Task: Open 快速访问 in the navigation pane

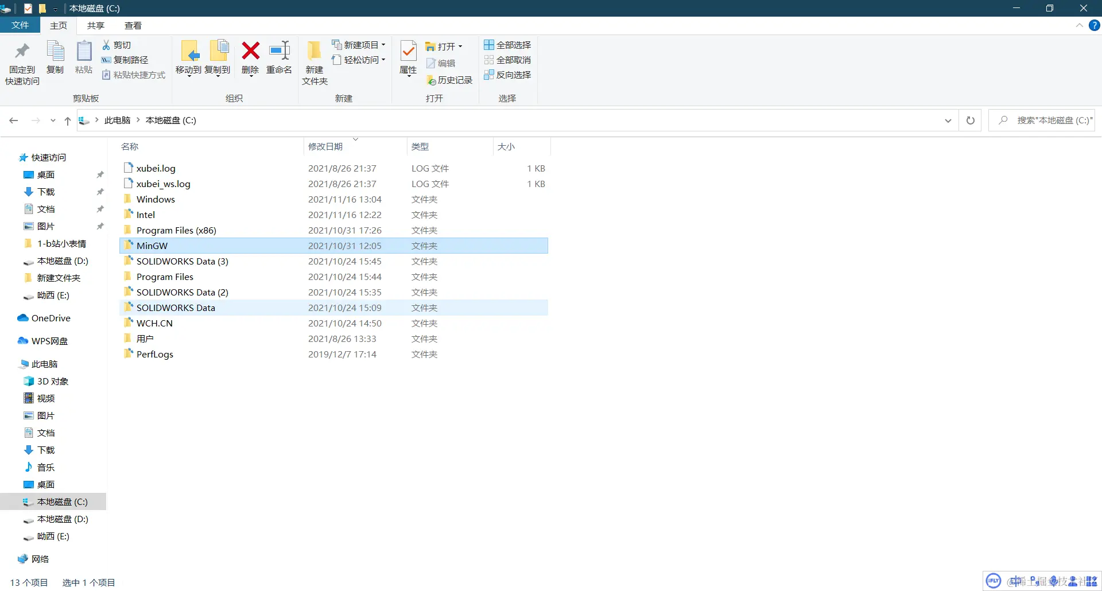Action: tap(42, 157)
